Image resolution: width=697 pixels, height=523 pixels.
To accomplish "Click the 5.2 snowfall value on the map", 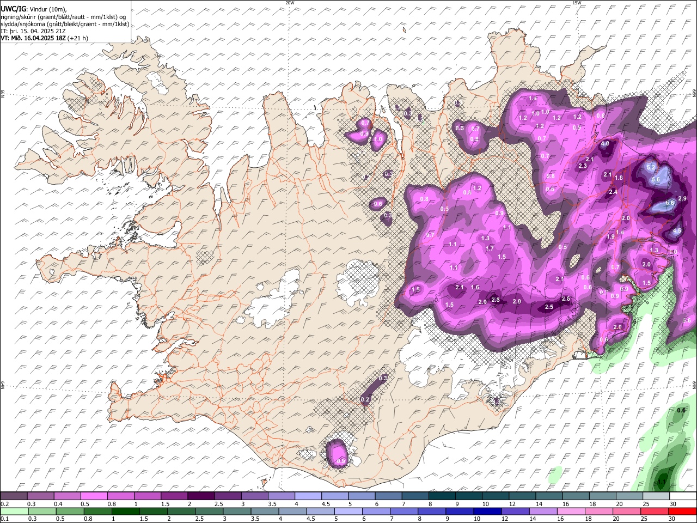I will (x=651, y=168).
